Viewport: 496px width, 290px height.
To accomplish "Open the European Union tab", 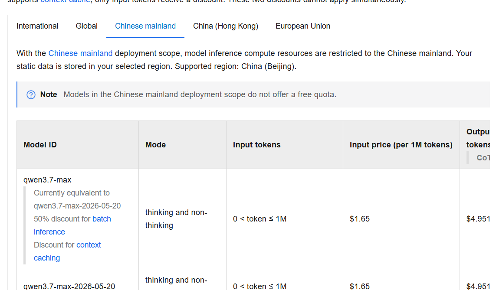I will [x=303, y=26].
